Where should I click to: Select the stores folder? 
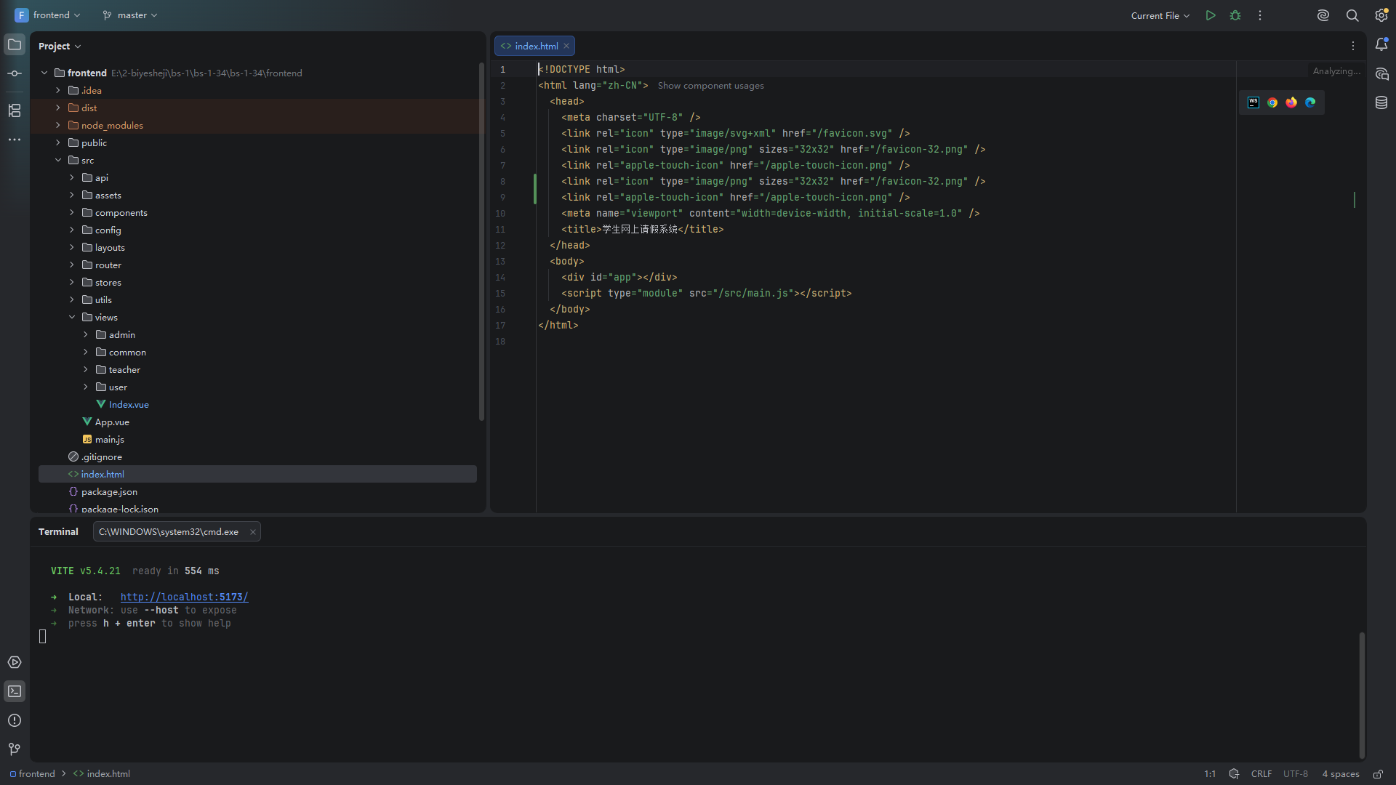(108, 283)
